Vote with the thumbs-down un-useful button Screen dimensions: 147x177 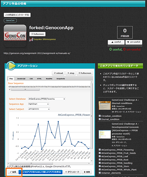tap(134, 42)
